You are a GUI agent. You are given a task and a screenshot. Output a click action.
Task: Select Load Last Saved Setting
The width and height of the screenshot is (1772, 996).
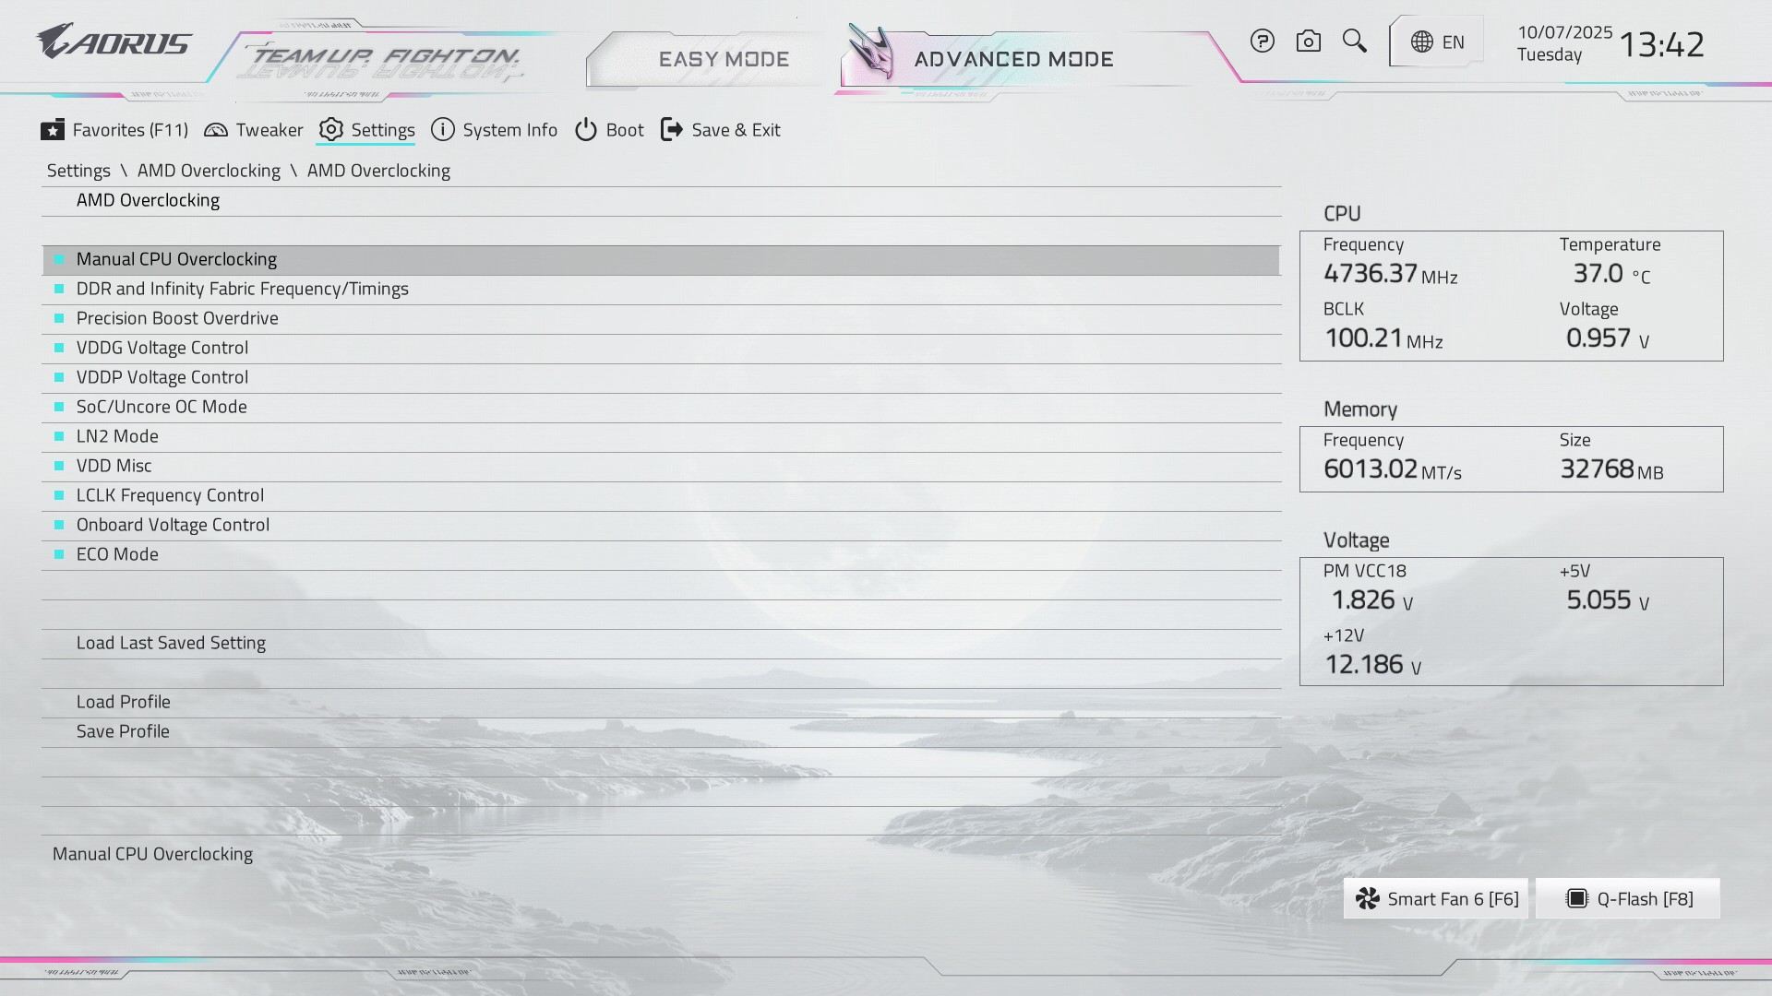[x=171, y=643]
